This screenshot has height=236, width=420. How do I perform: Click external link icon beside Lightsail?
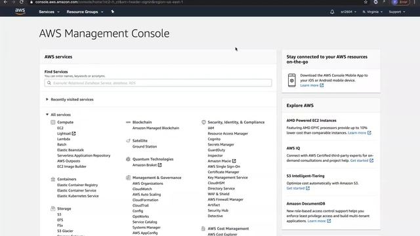click(73, 134)
